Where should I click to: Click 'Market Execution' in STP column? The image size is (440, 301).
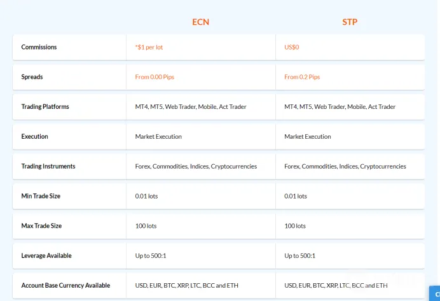[308, 136]
